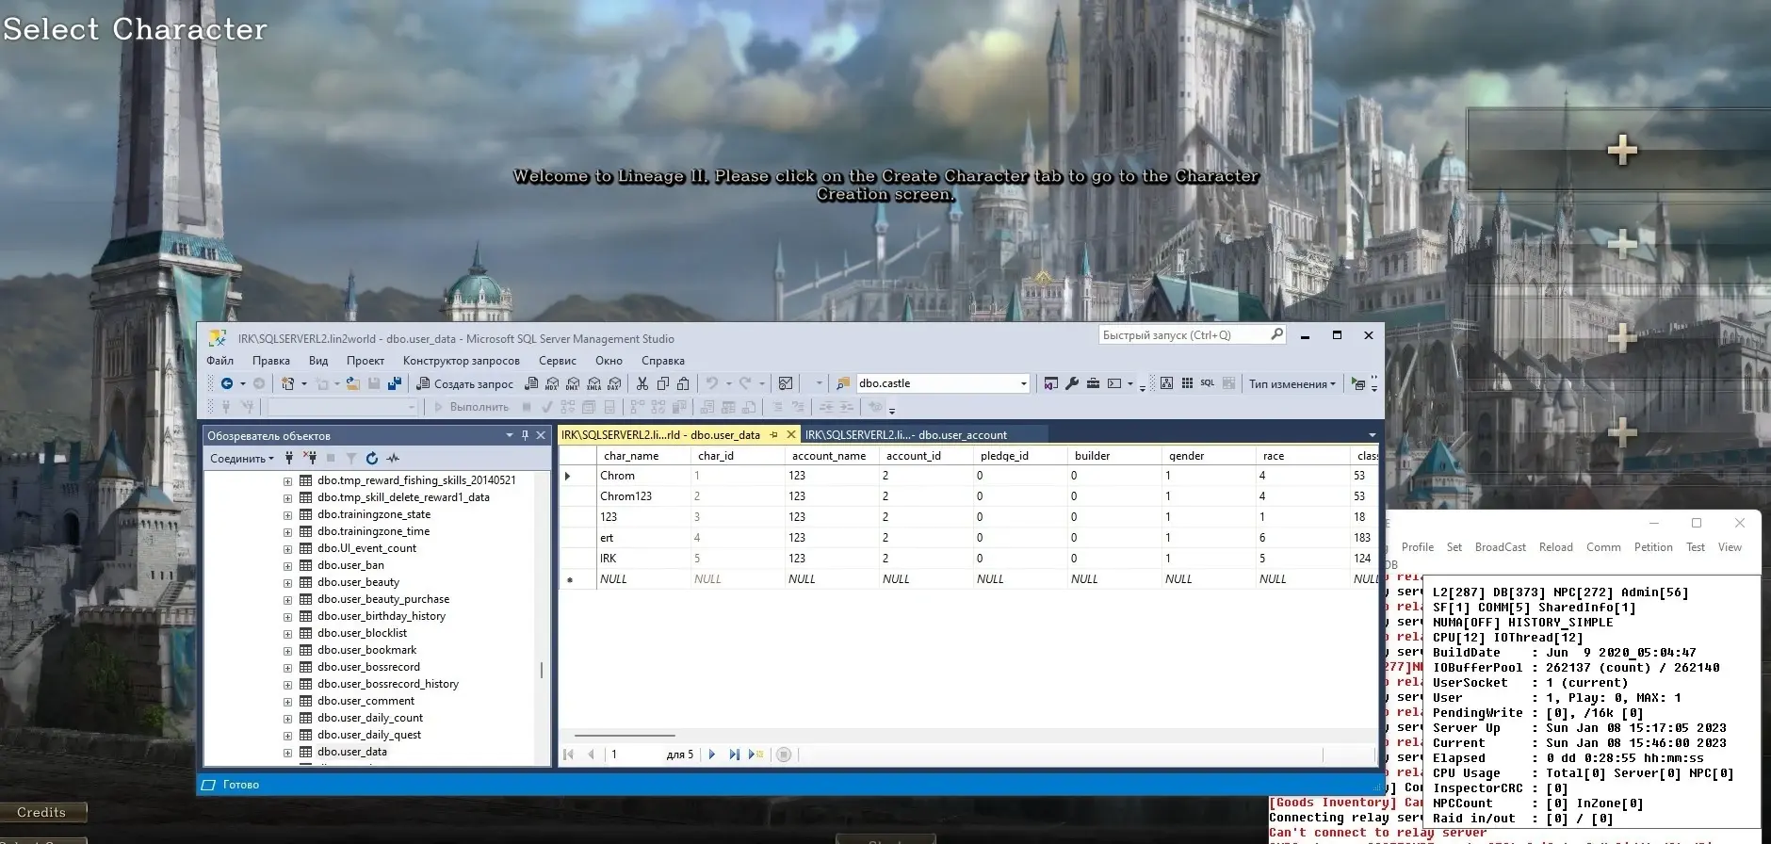
Task: Open Reload menu in server console window
Action: 1556,547
